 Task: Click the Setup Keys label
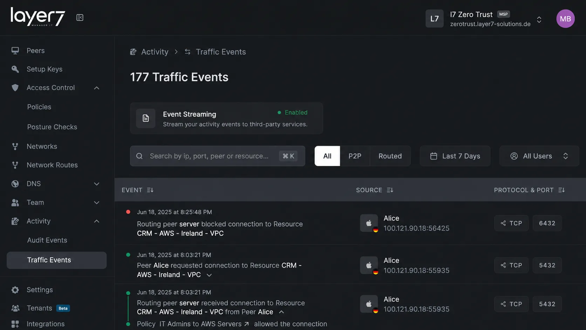[45, 69]
